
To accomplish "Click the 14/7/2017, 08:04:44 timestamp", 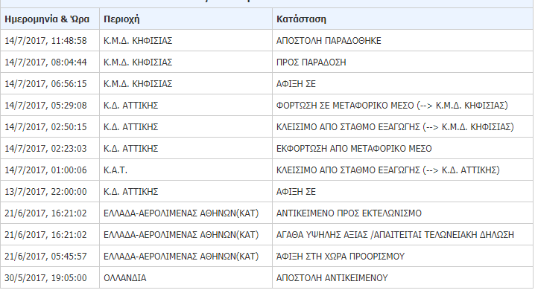I will [x=45, y=62].
